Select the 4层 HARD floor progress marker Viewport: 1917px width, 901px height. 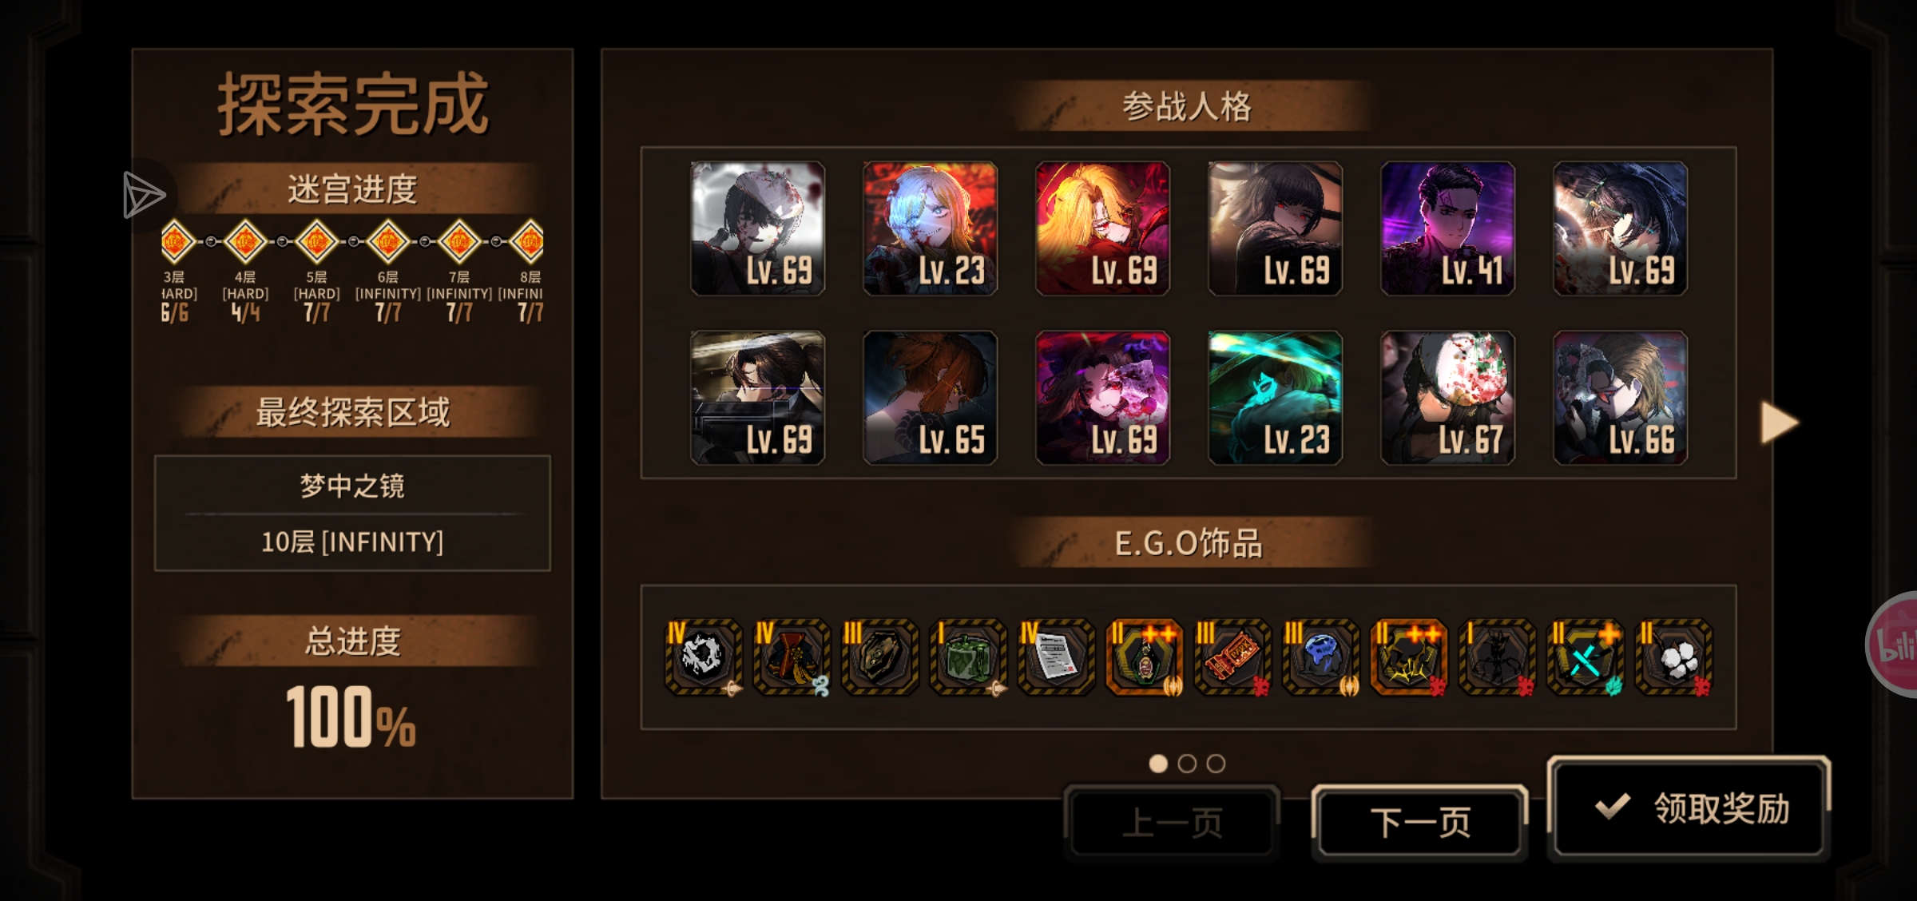coord(245,241)
